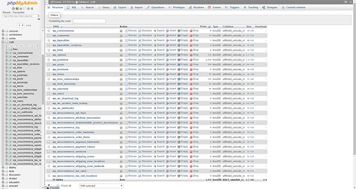The image size is (356, 189).
Task: Open wp_woocommerce_api_keys table link
Action: [x=69, y=113]
